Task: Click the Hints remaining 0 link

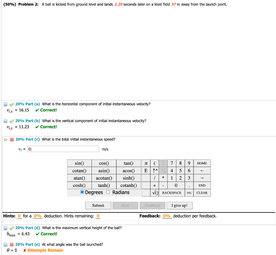Action: pyautogui.click(x=97, y=216)
